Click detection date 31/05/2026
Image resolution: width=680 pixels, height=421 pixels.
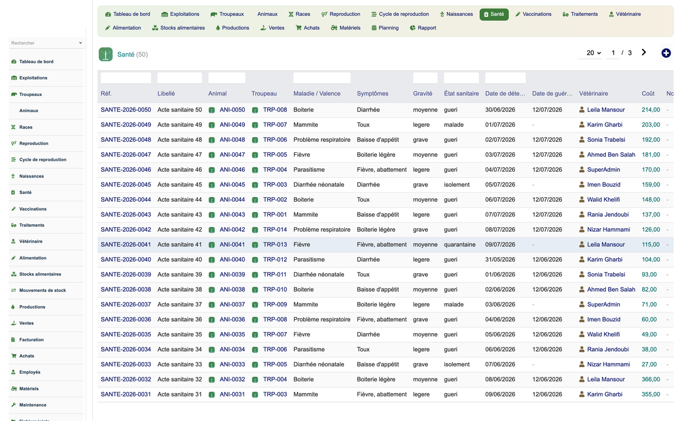coord(500,260)
